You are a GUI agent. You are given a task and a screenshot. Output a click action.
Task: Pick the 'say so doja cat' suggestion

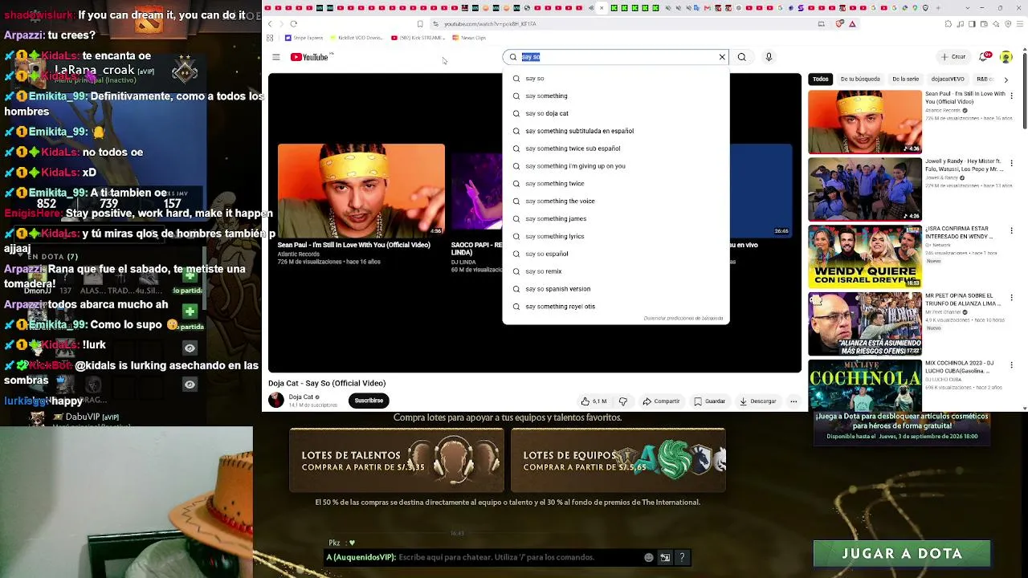point(616,113)
